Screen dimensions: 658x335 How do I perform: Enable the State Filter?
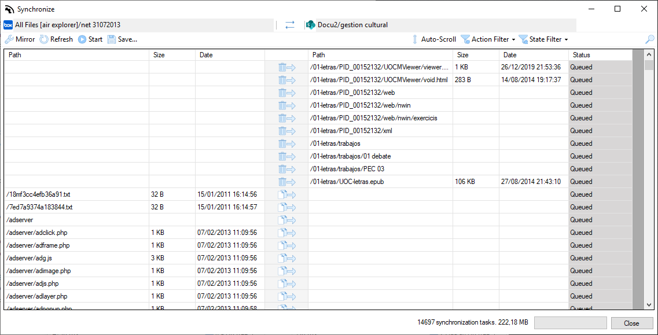[545, 39]
